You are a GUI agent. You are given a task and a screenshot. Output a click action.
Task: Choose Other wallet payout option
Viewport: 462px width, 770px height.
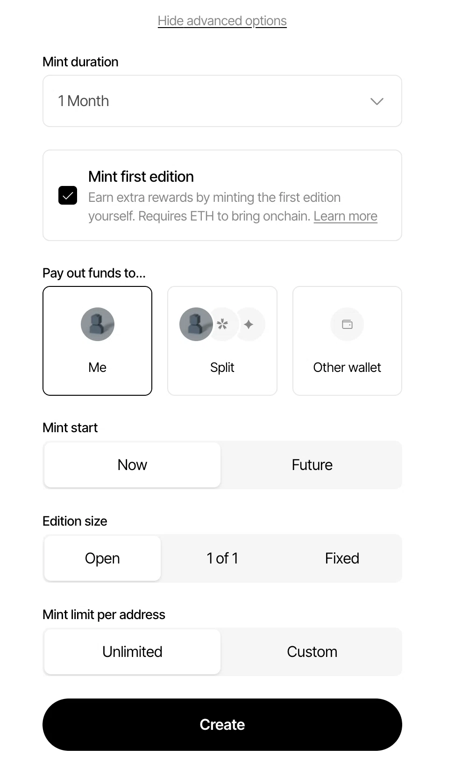(x=347, y=341)
